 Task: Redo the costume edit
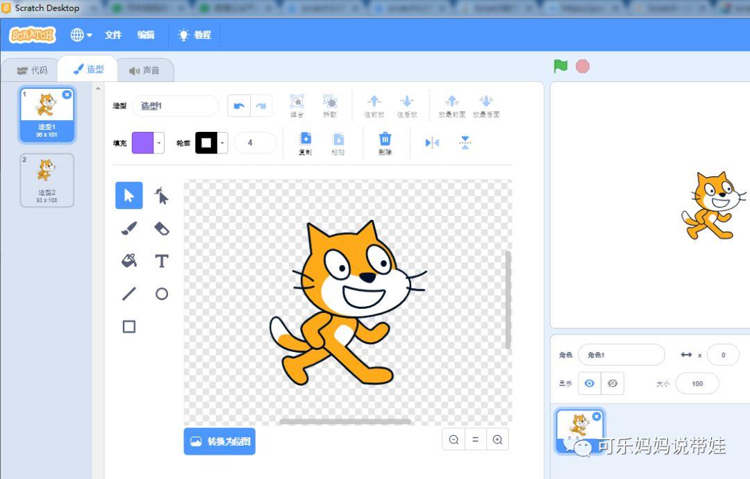click(x=261, y=106)
